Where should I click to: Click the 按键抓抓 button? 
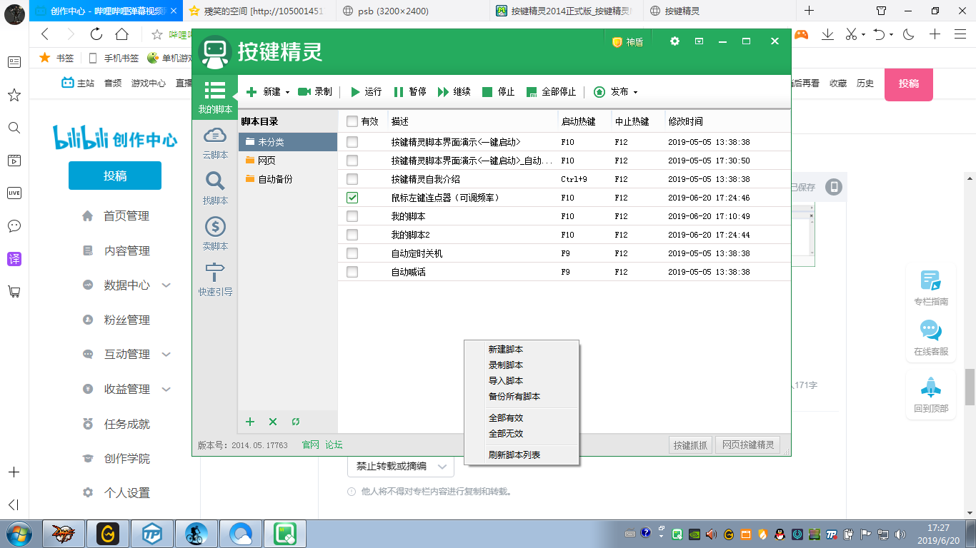[690, 445]
